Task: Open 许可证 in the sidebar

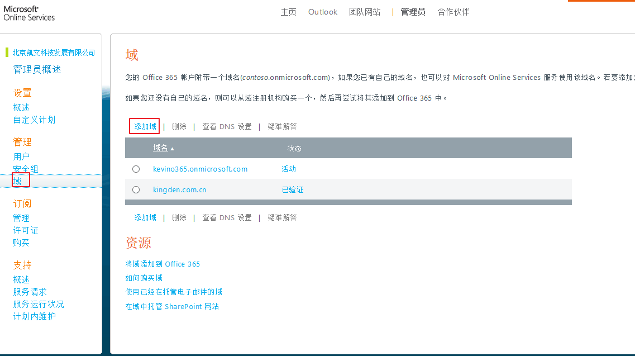Action: (x=26, y=231)
